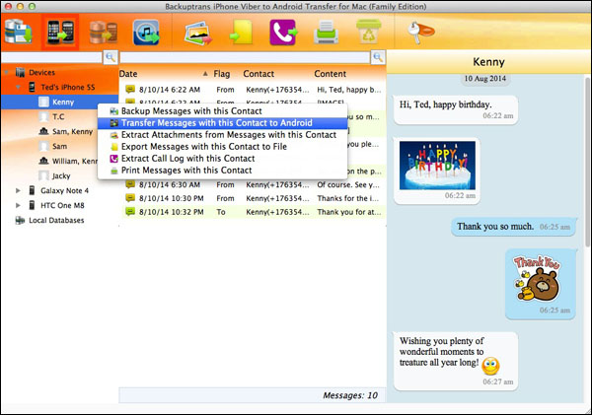The image size is (592, 415).
Task: Click the restore database toolbar icon
Action: tap(103, 33)
